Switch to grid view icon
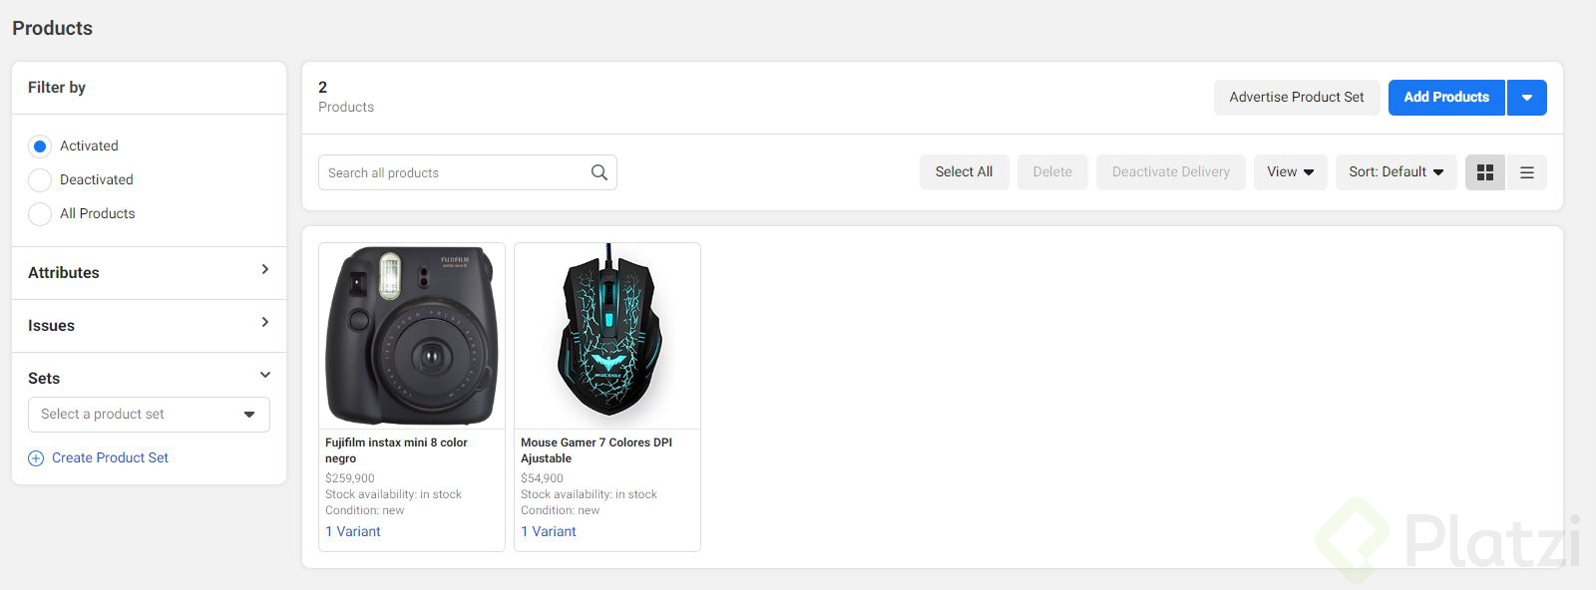This screenshot has height=590, width=1596. [x=1485, y=172]
